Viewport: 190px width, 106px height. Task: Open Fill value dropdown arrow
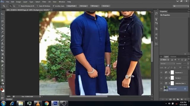pos(188,68)
